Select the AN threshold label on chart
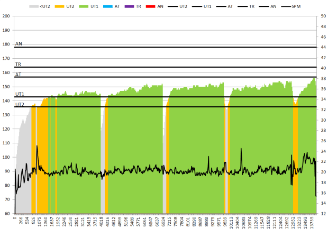This screenshot has width=328, height=237. (x=19, y=44)
